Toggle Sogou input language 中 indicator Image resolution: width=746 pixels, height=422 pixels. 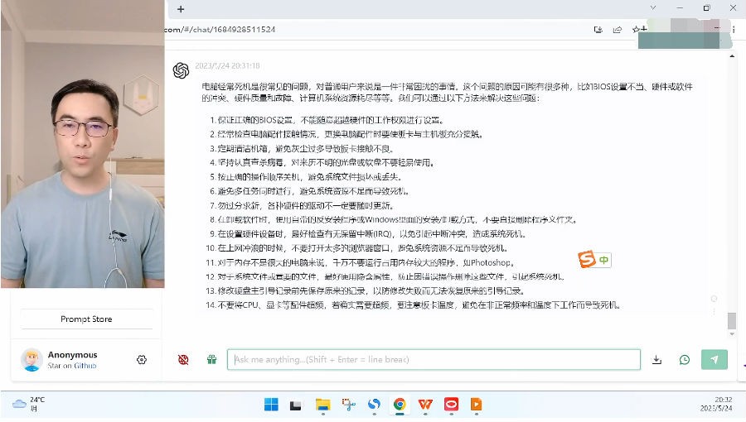(603, 260)
